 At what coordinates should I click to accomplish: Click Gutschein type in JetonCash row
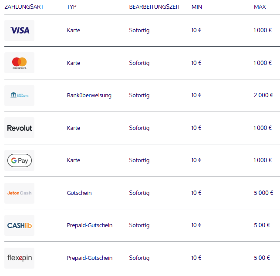click(79, 193)
